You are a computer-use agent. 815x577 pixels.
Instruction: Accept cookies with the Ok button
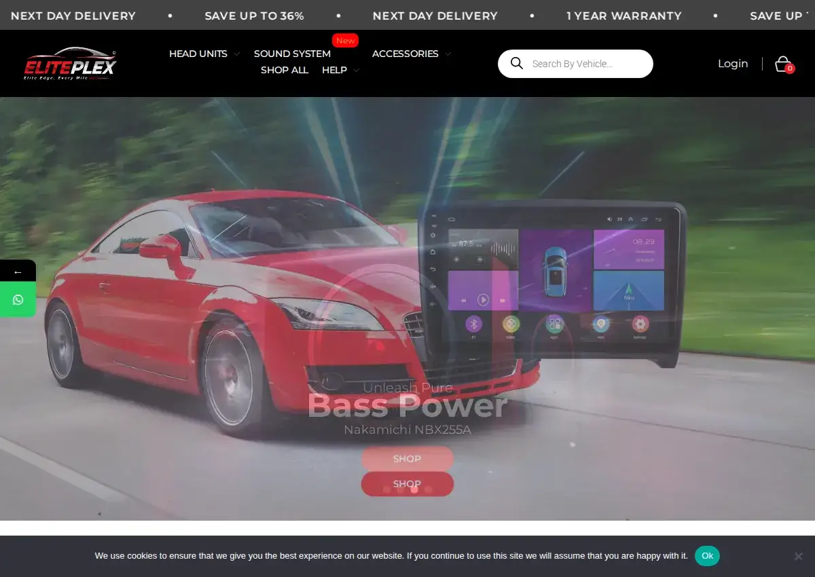[707, 556]
